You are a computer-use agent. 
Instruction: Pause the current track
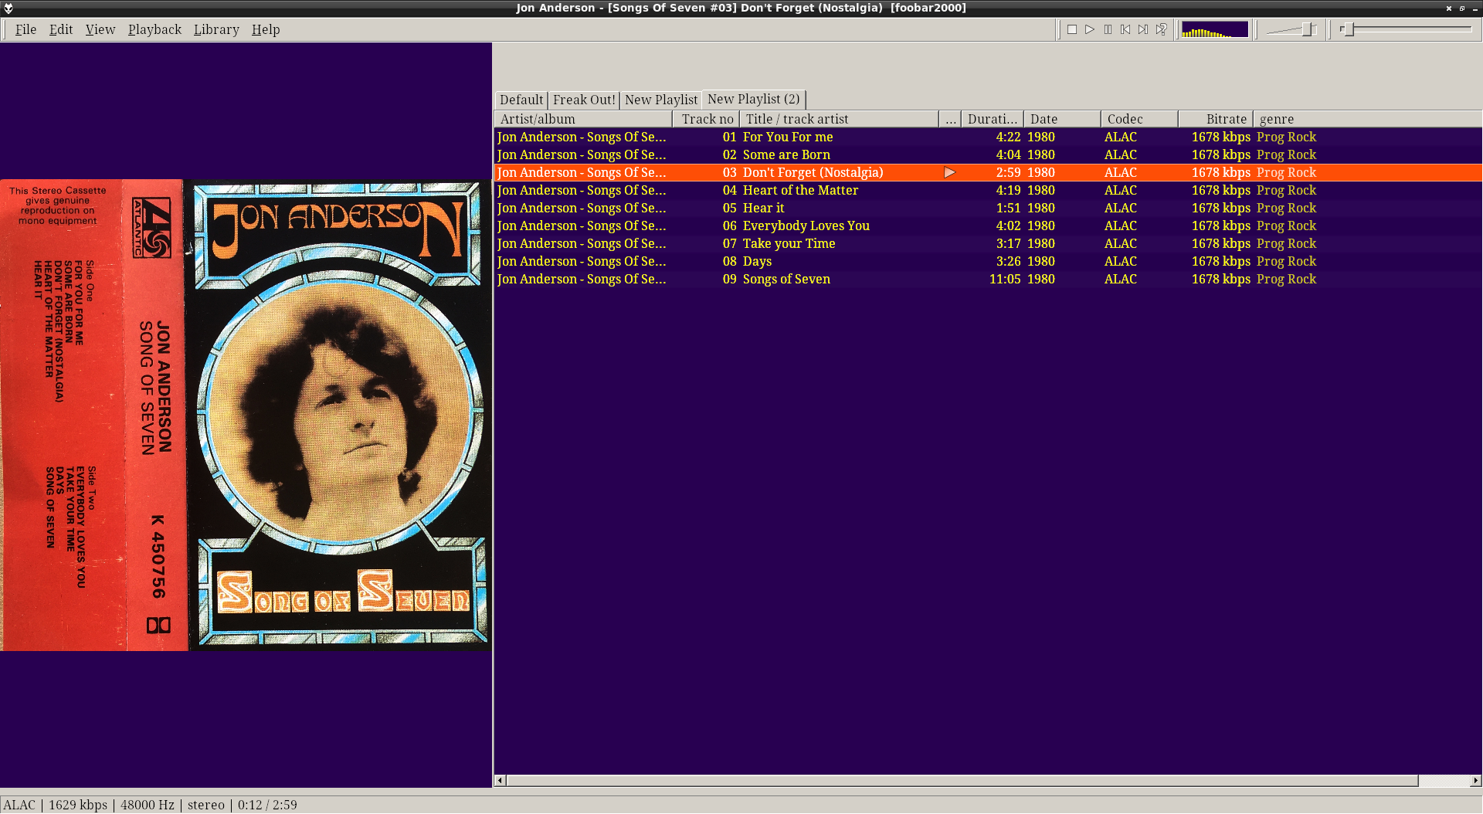click(1108, 29)
